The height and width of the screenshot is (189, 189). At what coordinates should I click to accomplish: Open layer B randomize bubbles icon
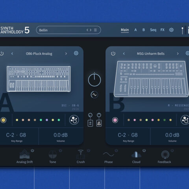tap(185, 120)
